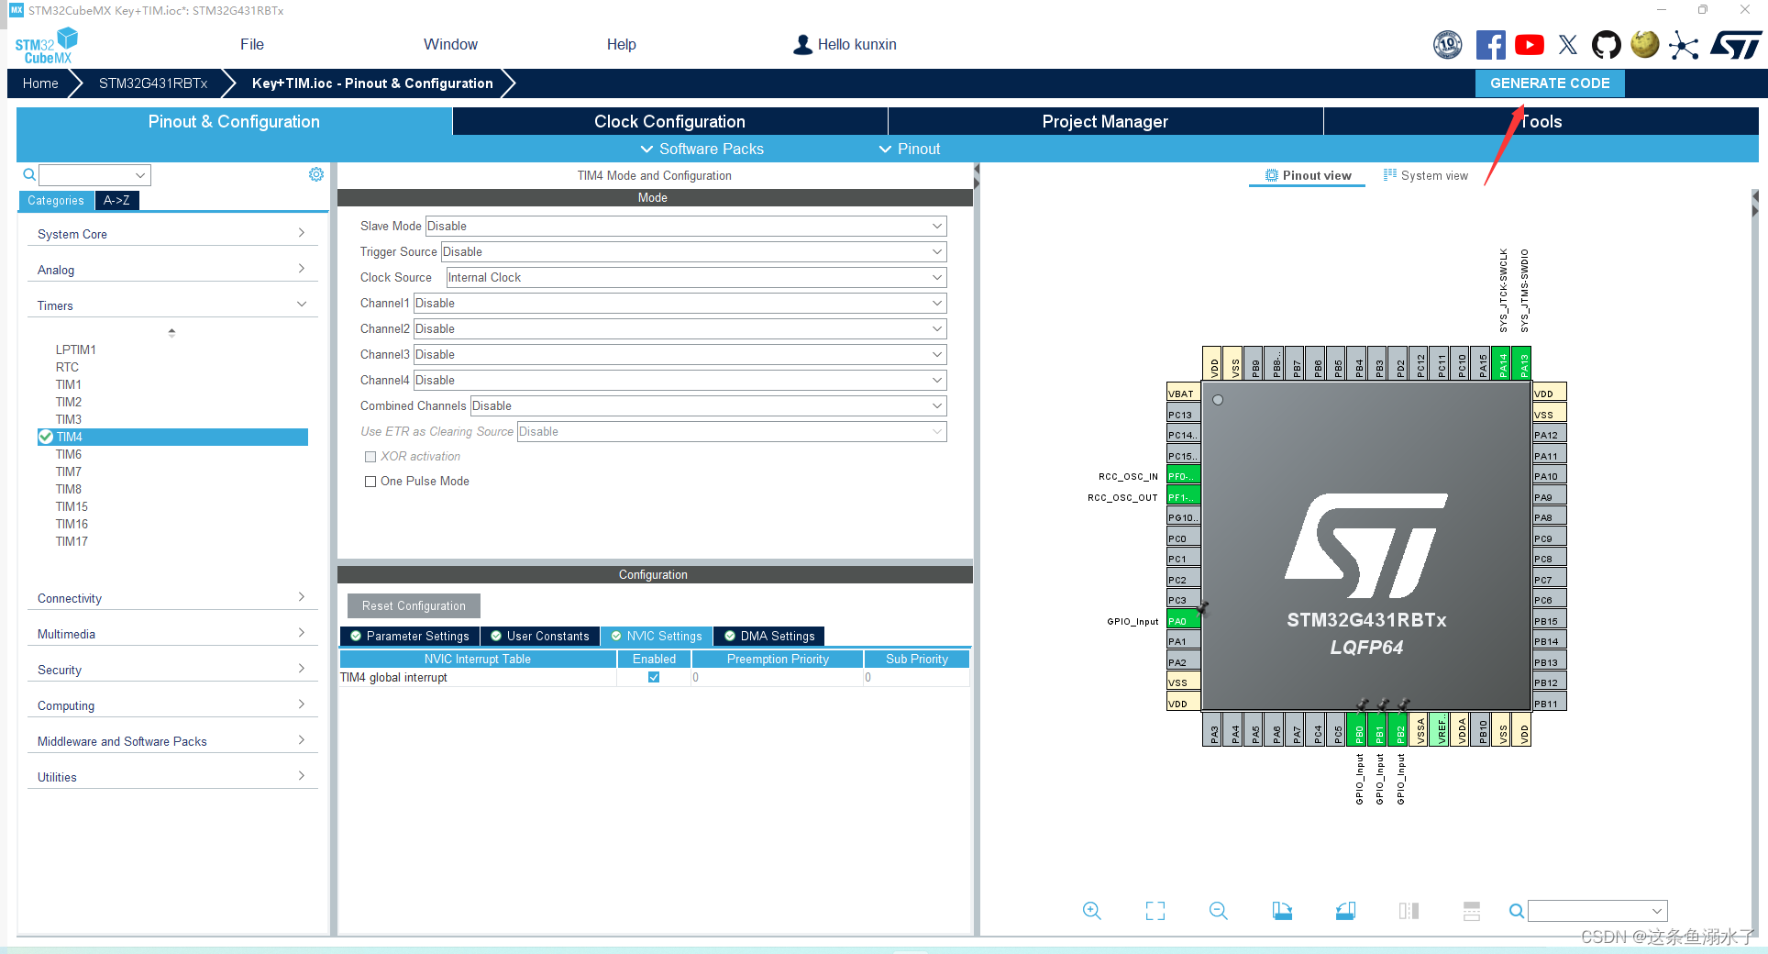Open the Combined Channels dropdown
Viewport: 1768px width, 954px height.
click(x=709, y=405)
